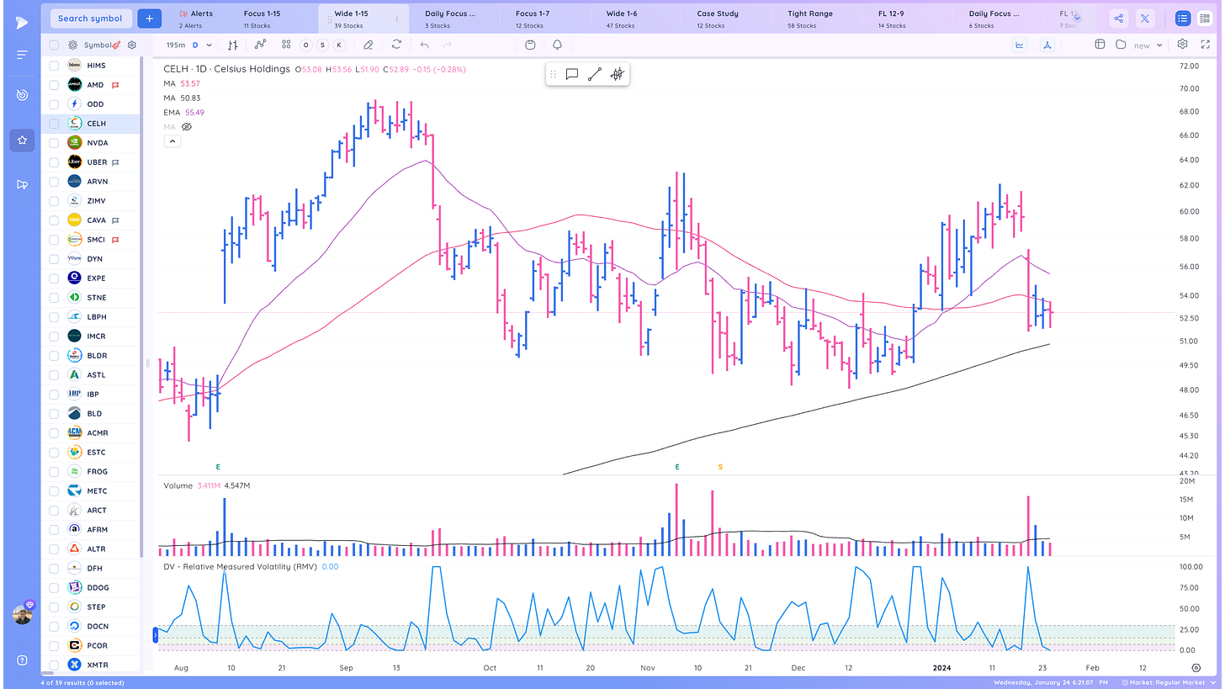Switch to list view layout
The height and width of the screenshot is (689, 1225).
(1183, 19)
